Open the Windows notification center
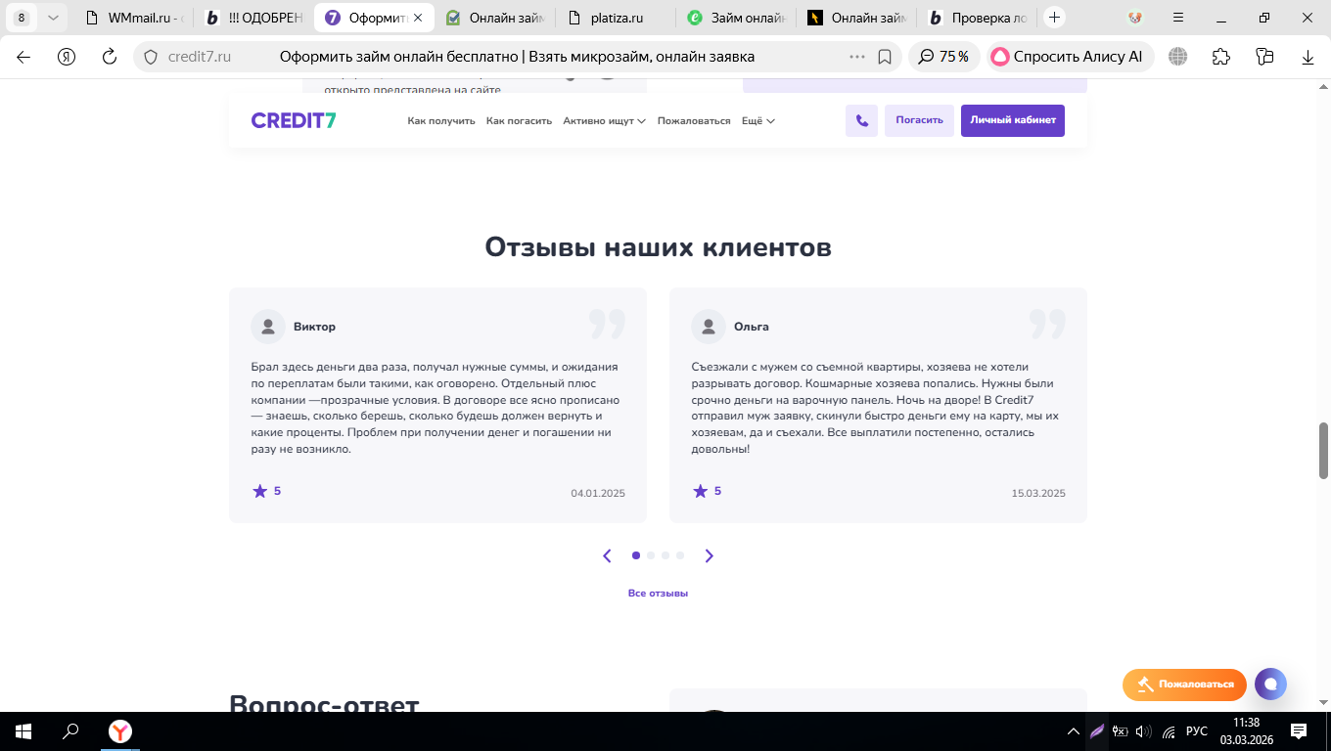The width and height of the screenshot is (1331, 751). point(1299,731)
